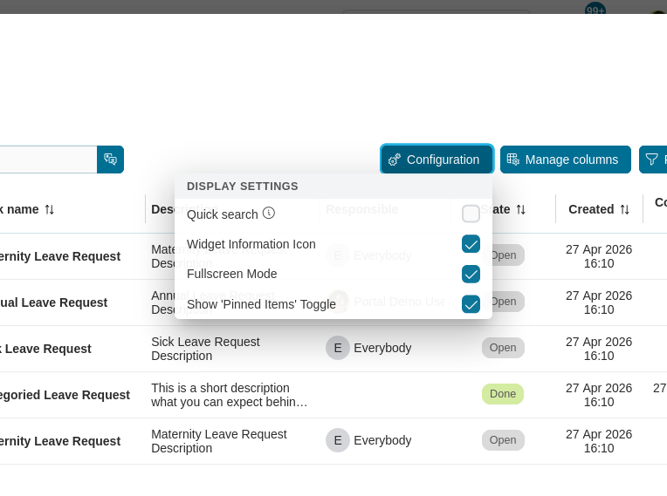Open the first Maternity Leave Request row

click(x=60, y=256)
